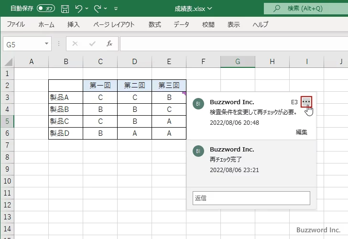Open the ページ レイアウト ribbon tab
The image size is (348, 239).
114,24
